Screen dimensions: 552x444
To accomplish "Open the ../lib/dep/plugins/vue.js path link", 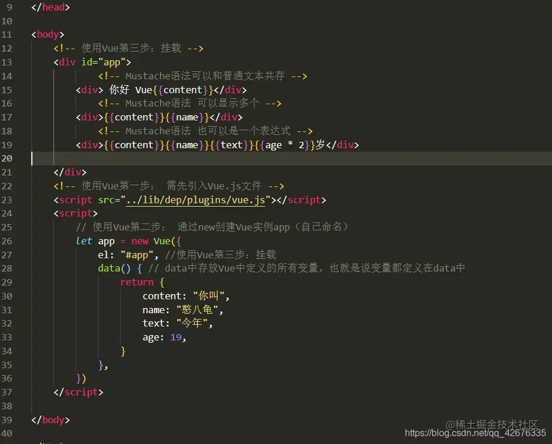I will (x=195, y=200).
